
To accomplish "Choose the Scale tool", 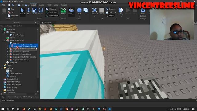I will coord(35,11).
